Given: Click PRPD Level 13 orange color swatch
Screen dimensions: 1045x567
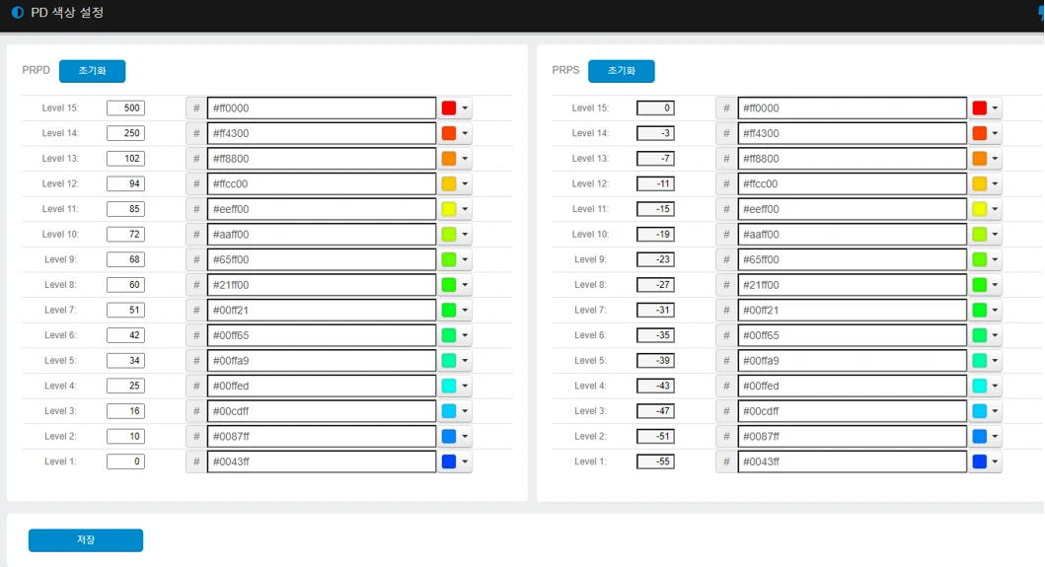Looking at the screenshot, I should click(449, 159).
